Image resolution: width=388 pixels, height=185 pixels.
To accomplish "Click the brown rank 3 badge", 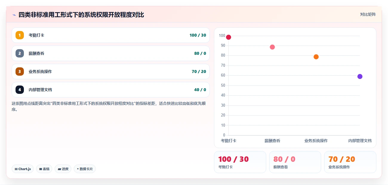I will [x=20, y=71].
